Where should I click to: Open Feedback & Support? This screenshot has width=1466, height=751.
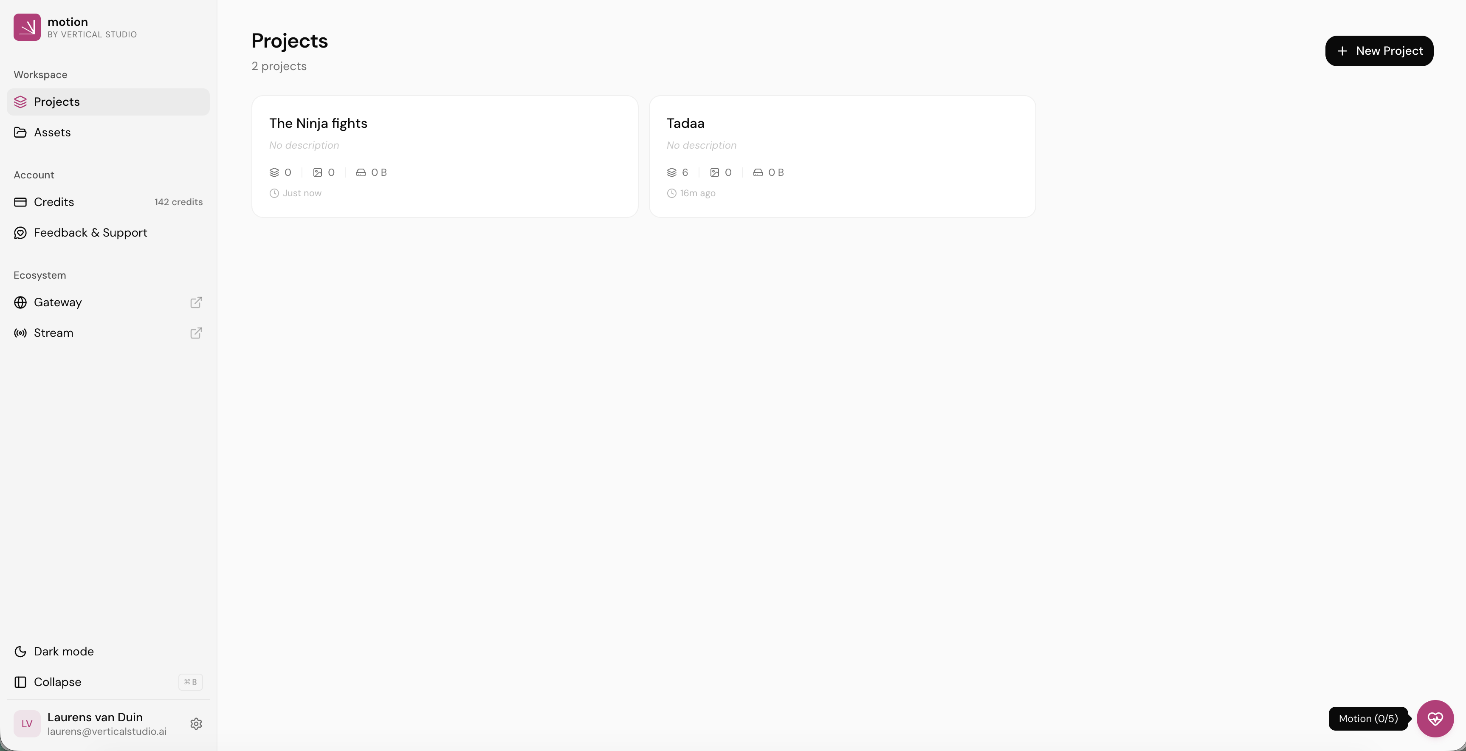click(90, 233)
